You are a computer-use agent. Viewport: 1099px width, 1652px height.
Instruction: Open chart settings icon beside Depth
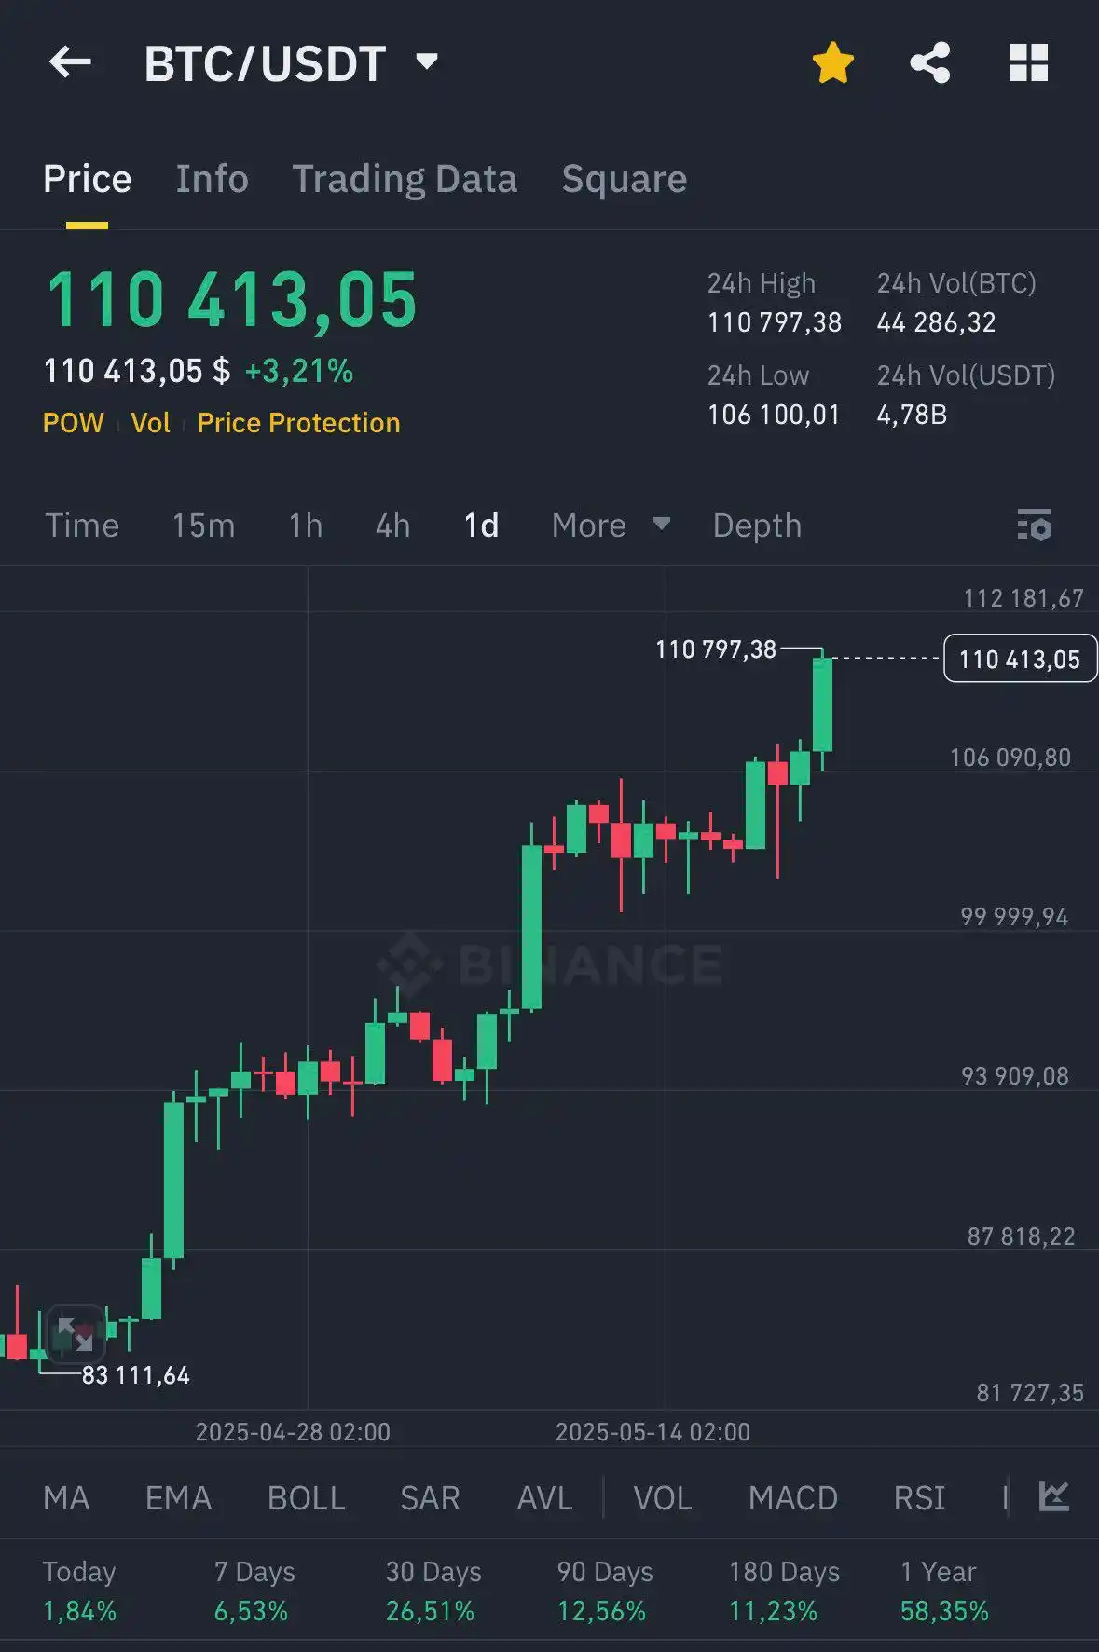point(1035,526)
